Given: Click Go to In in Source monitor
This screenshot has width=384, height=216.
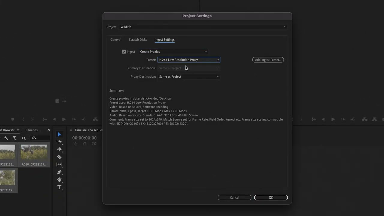Looking at the screenshot, I should [x=45, y=119].
